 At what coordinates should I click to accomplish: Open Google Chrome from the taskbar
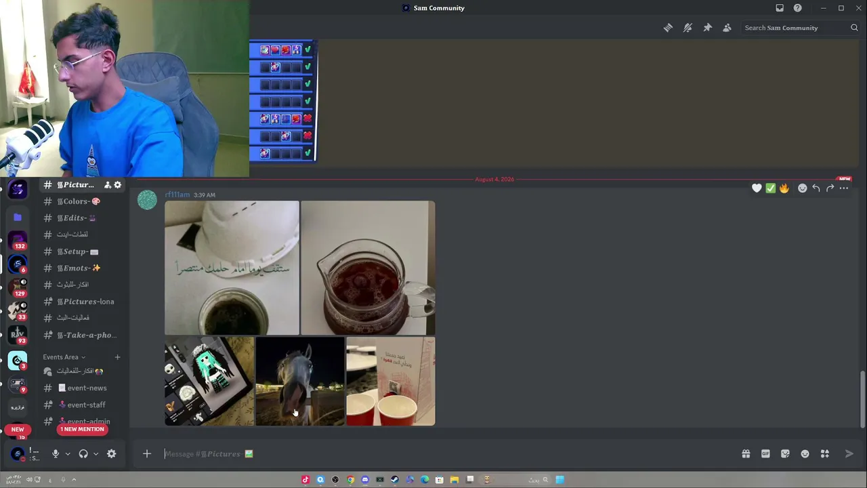coord(350,480)
